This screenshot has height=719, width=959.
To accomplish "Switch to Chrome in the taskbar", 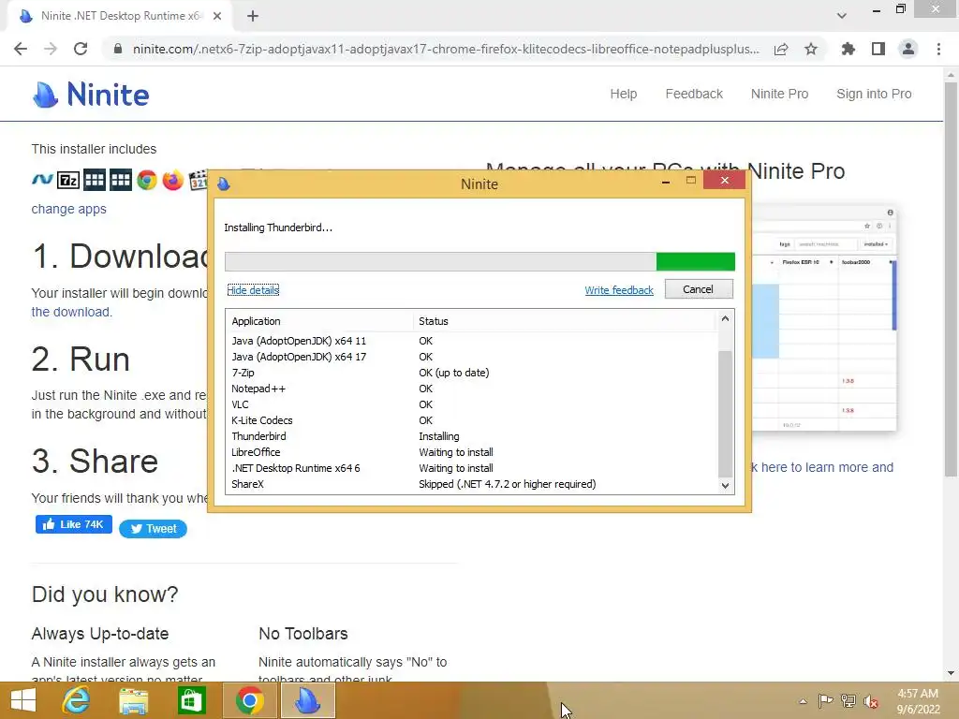I will (x=249, y=700).
